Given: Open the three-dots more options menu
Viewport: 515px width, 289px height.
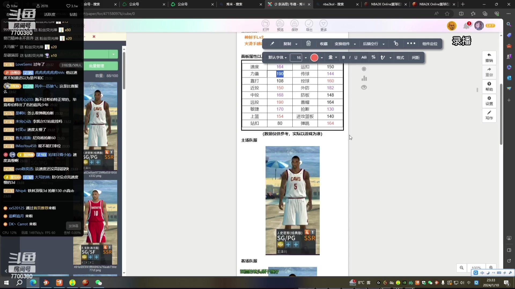Looking at the screenshot, I should (x=411, y=43).
